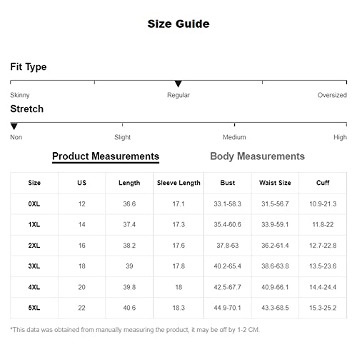Click the Size Guide heading
The height and width of the screenshot is (357, 357).
[x=178, y=24]
